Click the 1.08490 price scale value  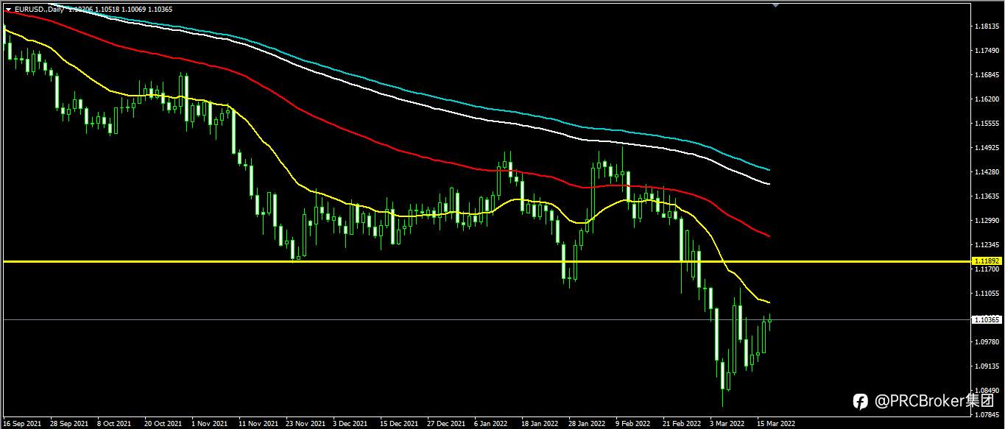(x=986, y=391)
